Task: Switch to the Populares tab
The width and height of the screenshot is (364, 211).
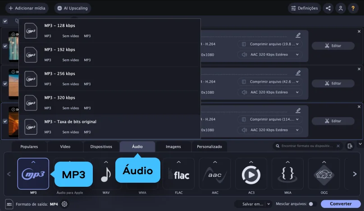Action: 29,147
